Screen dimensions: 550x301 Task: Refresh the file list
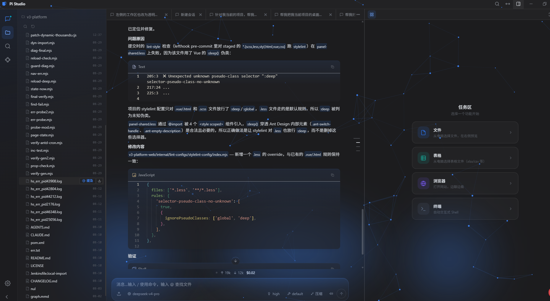tap(33, 26)
